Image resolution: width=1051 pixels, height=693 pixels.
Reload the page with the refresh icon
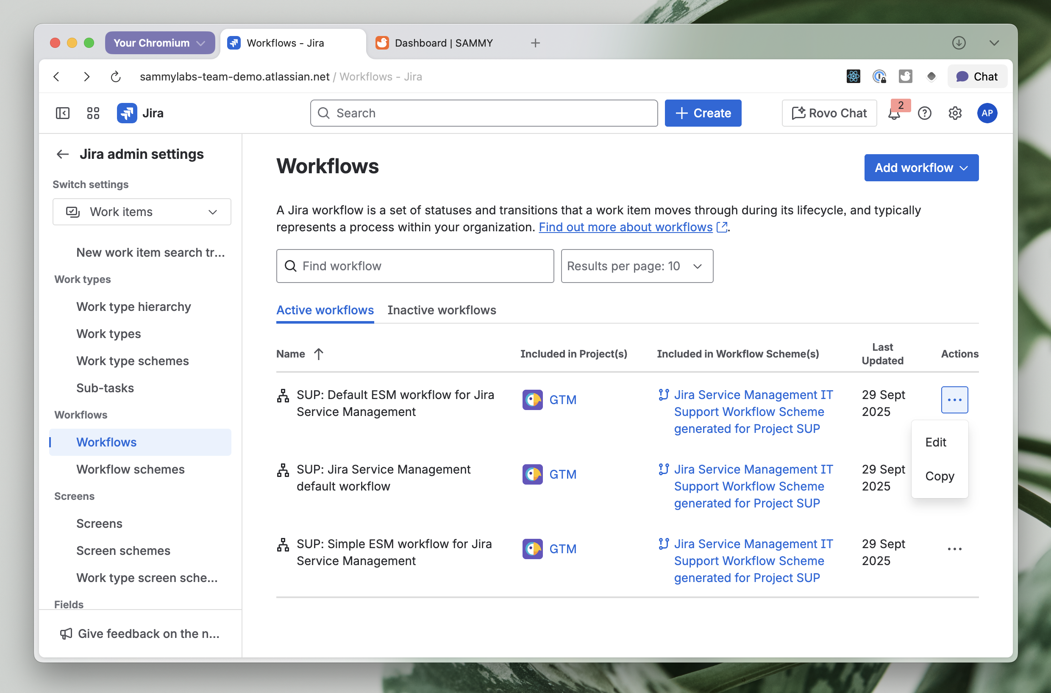click(115, 77)
